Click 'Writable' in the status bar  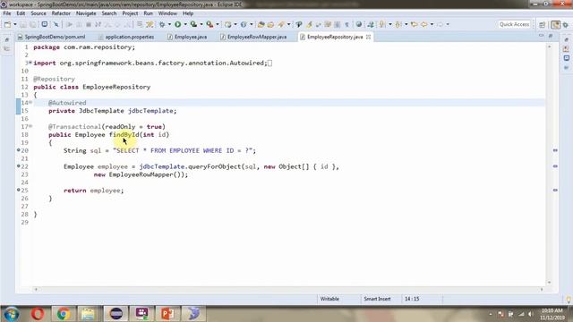(x=329, y=299)
